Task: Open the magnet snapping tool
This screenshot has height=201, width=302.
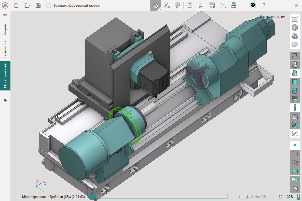Action: (x=155, y=5)
